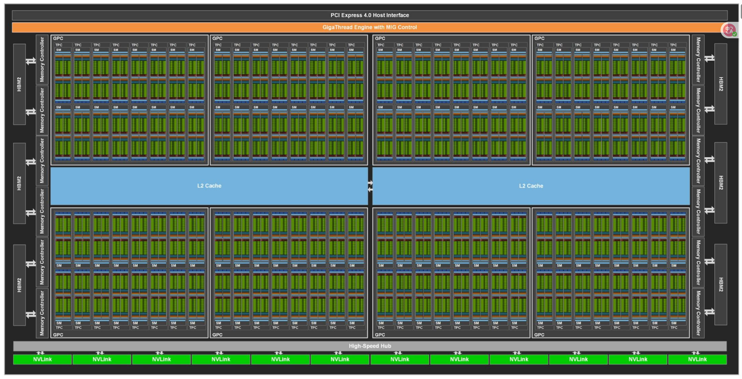Viewport: 742px width, 379px height.
Task: Click the arrows above the leftmost NVLink block
Action: pyautogui.click(x=40, y=353)
